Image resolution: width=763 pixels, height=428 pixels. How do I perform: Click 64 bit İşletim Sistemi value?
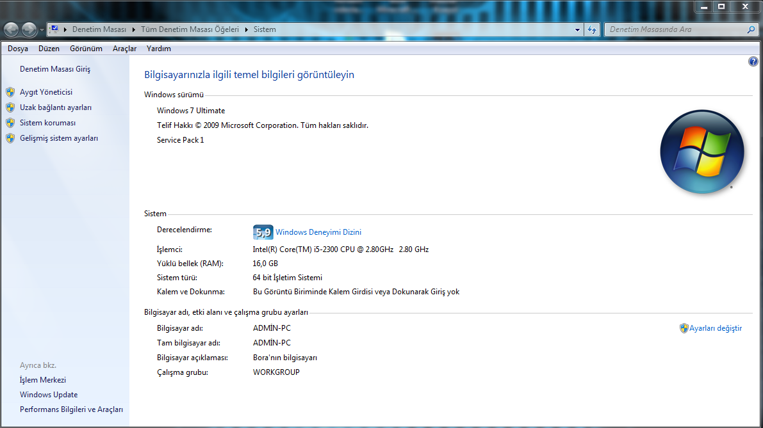[287, 278]
